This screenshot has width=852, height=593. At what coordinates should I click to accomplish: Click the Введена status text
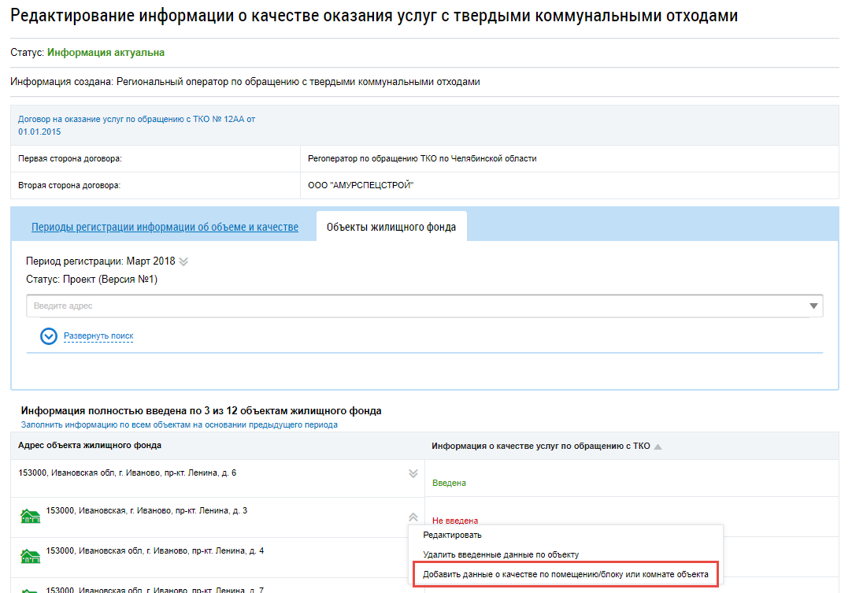[x=449, y=483]
